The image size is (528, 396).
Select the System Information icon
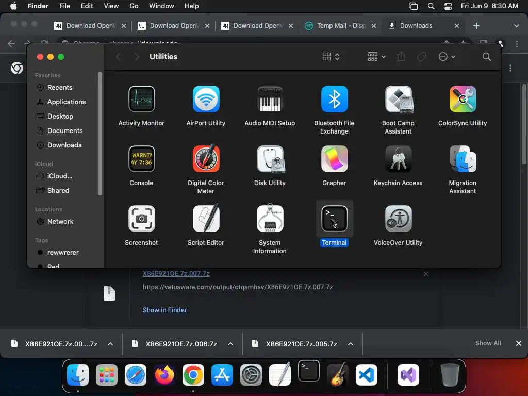pyautogui.click(x=270, y=219)
